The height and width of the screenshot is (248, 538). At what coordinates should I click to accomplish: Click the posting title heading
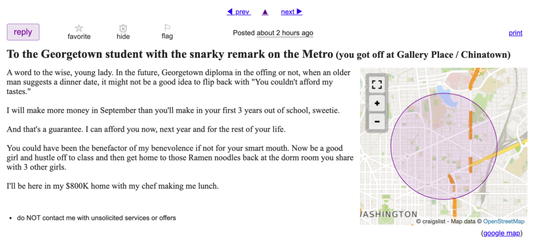[258, 54]
